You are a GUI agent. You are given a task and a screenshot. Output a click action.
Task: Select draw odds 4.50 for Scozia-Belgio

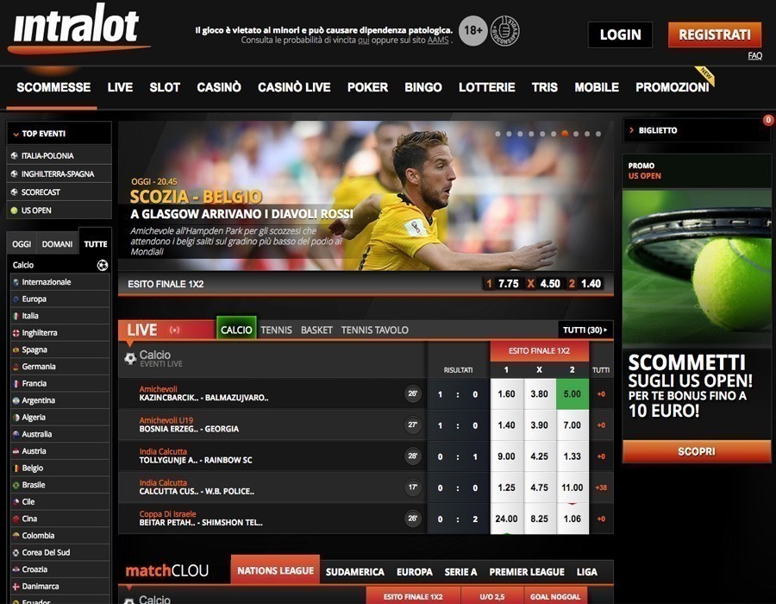pyautogui.click(x=544, y=284)
